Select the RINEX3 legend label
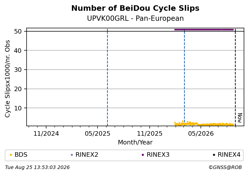Screen dimensions: 249x175 [158, 155]
